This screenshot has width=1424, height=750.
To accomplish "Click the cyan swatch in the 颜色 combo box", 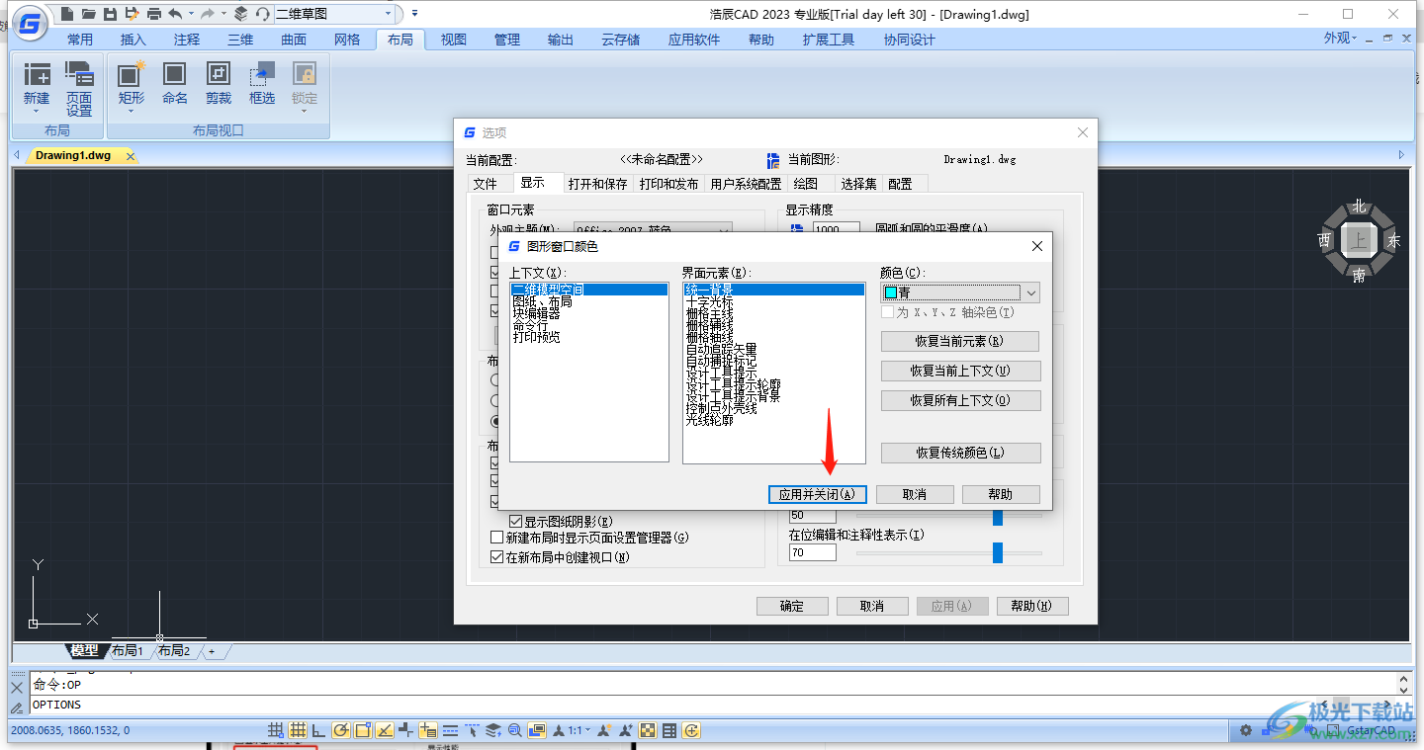I will [891, 292].
